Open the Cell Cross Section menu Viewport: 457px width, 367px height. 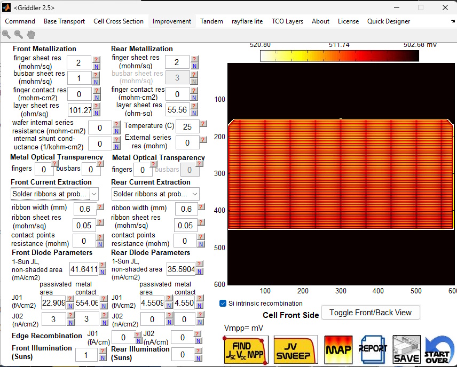[119, 21]
